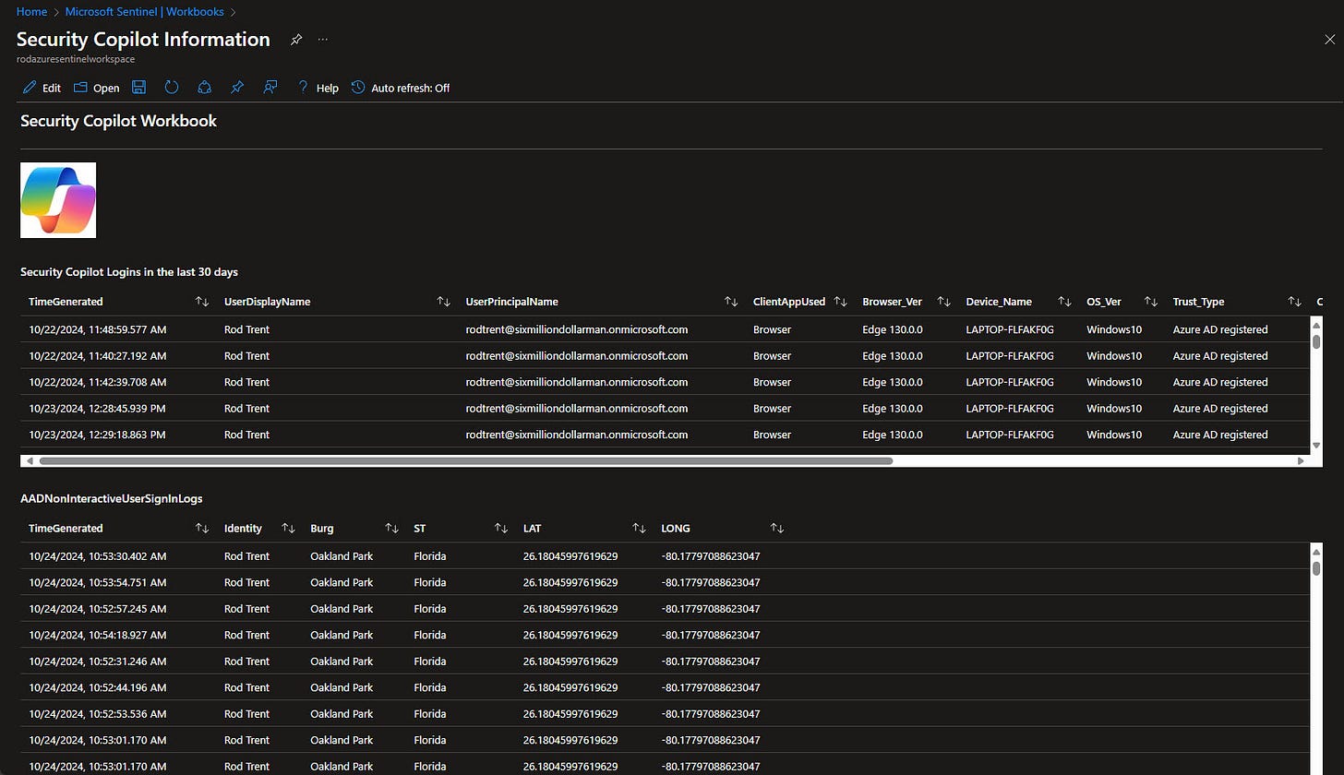Pin workbook using the toolbar pin icon
Viewport: 1344px width, 775px height.
tap(237, 87)
